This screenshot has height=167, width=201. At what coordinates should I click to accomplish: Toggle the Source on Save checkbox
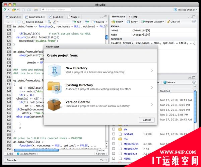click(24, 22)
